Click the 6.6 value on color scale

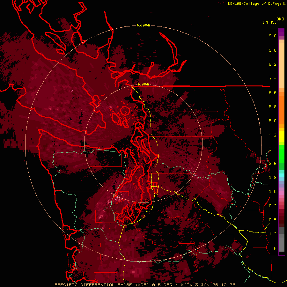pyautogui.click(x=273, y=92)
